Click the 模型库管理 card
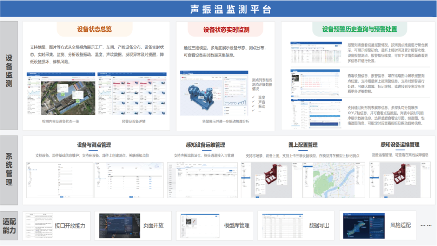Viewport: 437px width, 246px height. coord(215,225)
